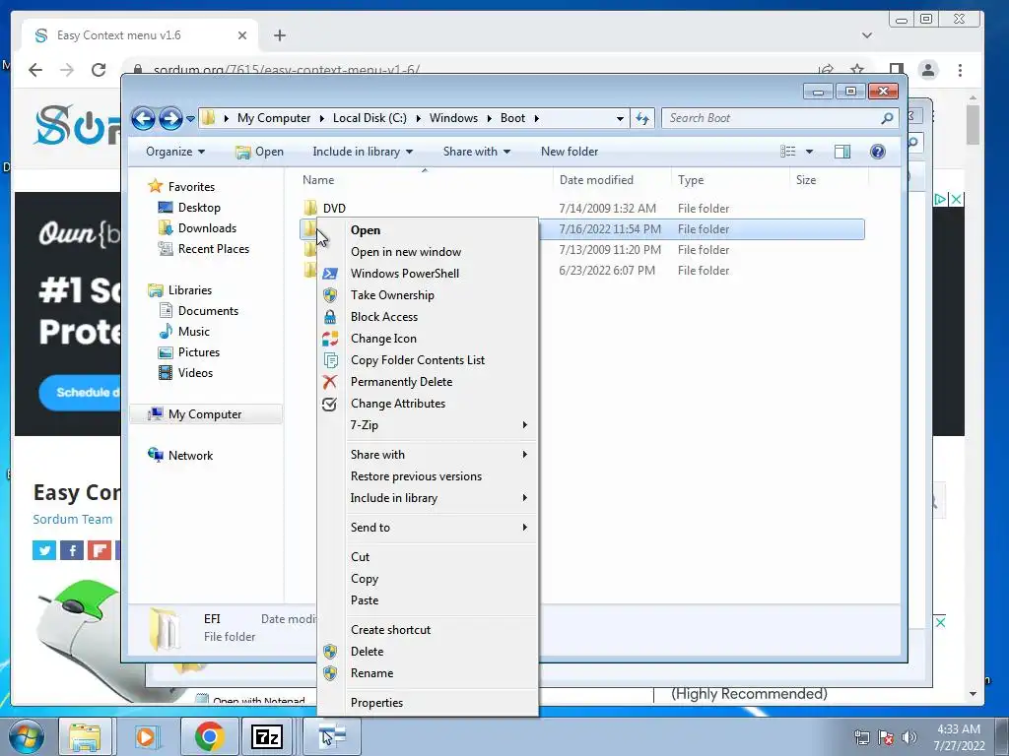Launch Windows Media Player from taskbar
The image size is (1009, 756).
(146, 736)
